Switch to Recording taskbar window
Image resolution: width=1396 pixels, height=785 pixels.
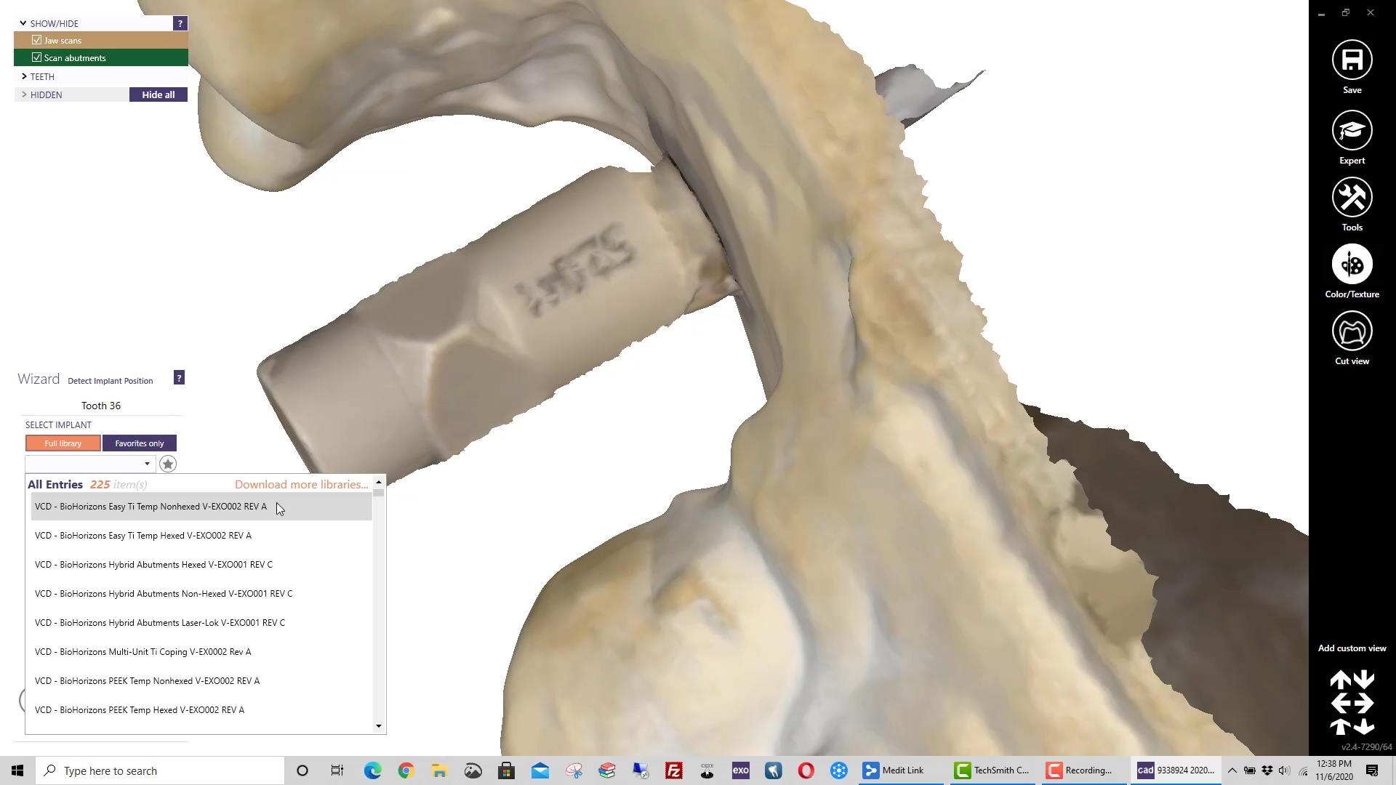[1083, 770]
